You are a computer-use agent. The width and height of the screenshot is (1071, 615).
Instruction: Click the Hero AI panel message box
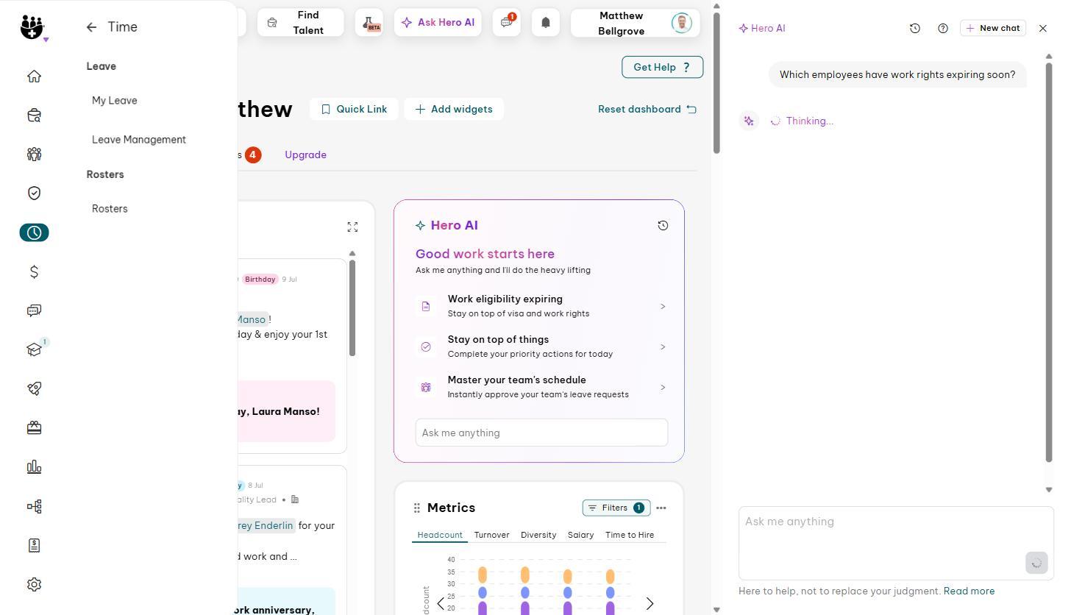coord(896,543)
